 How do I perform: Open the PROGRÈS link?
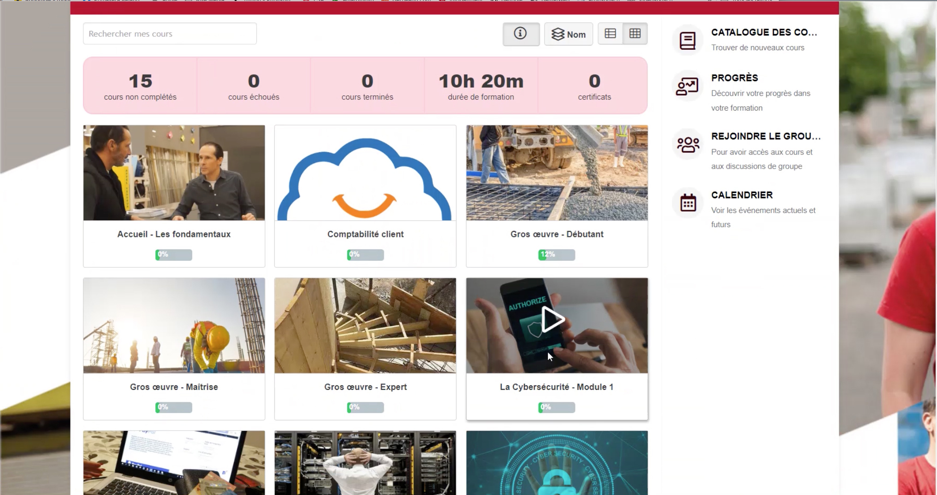pos(735,77)
